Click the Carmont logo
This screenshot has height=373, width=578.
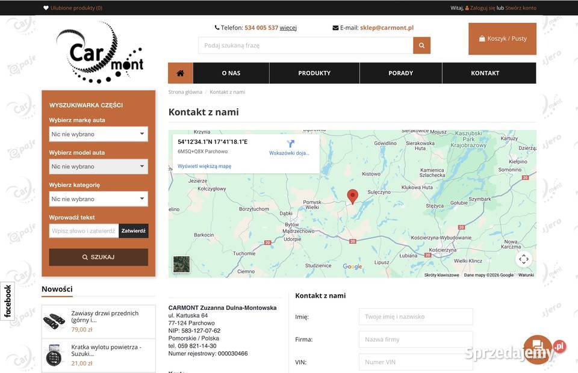coord(99,53)
